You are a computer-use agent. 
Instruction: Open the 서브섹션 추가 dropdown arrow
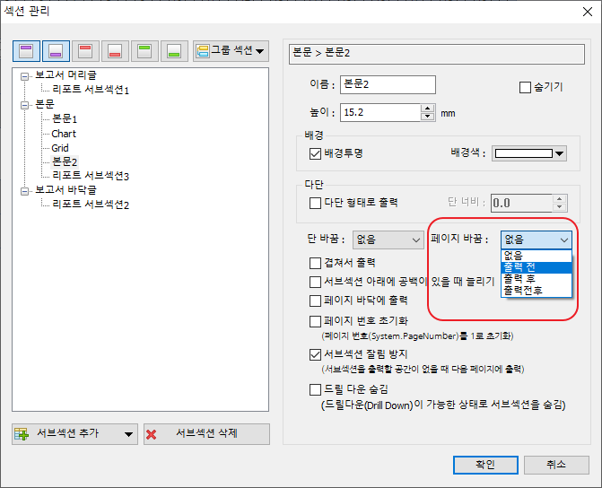tap(128, 434)
